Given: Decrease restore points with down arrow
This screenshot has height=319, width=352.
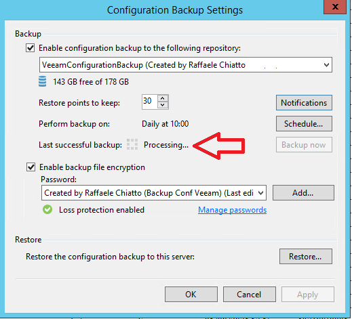Looking at the screenshot, I should 163,105.
